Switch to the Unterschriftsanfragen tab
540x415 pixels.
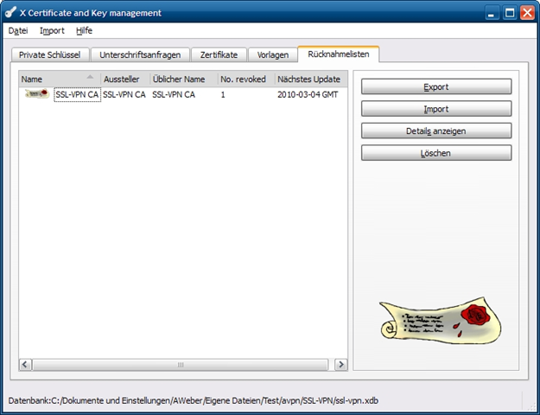pos(140,54)
